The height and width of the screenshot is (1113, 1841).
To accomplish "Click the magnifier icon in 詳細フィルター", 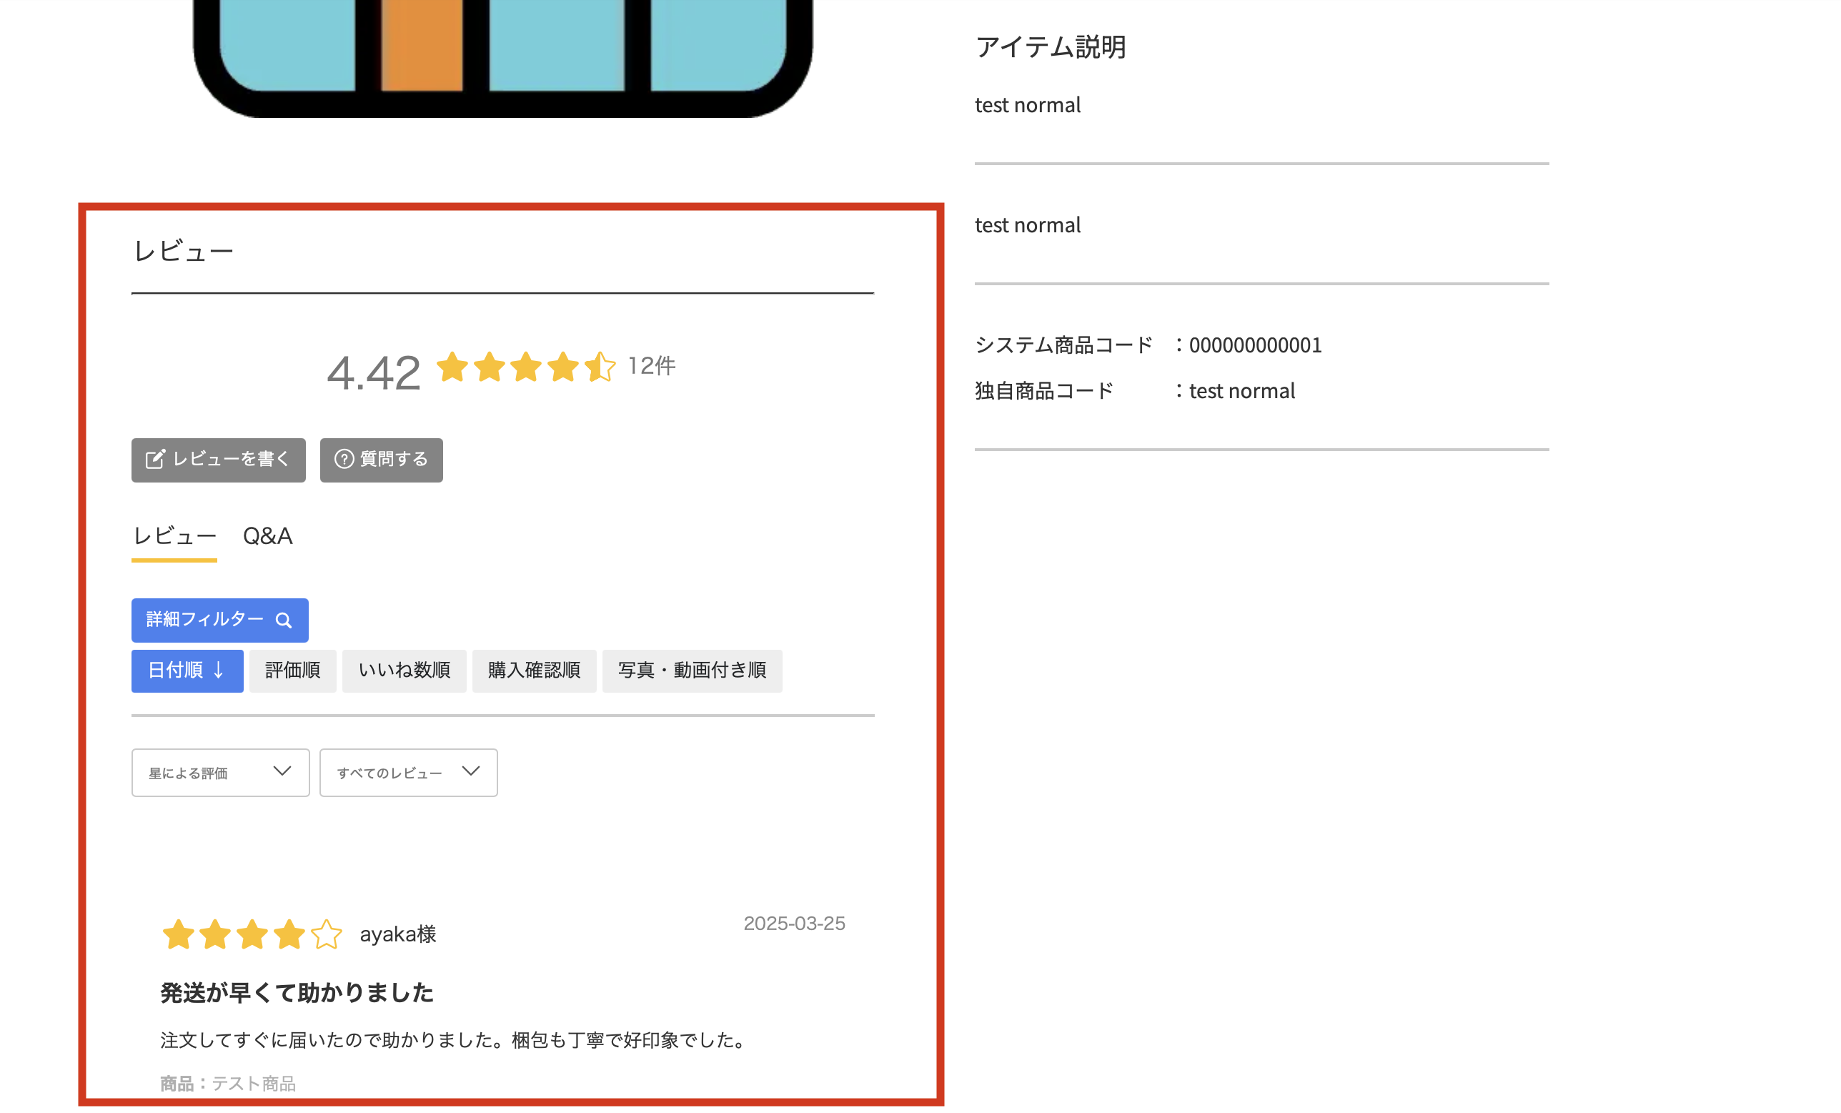I will pyautogui.click(x=283, y=620).
